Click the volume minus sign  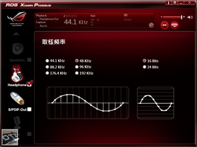(x=162, y=17)
